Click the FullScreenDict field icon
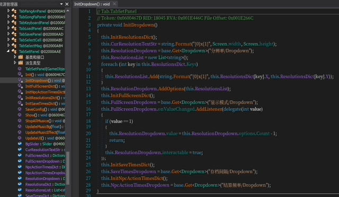This screenshot has height=197, width=339. pyautogui.click(x=20, y=155)
